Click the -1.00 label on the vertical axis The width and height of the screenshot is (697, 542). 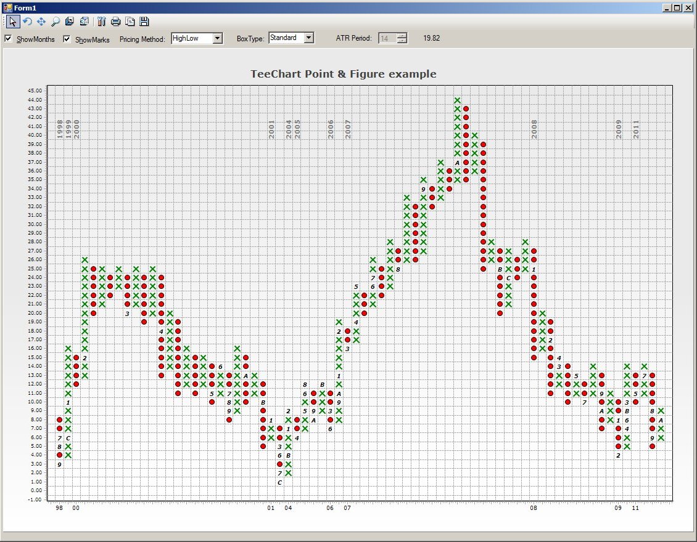coord(35,500)
